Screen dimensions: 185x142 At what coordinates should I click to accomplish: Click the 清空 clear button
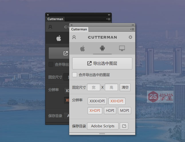click(125, 87)
